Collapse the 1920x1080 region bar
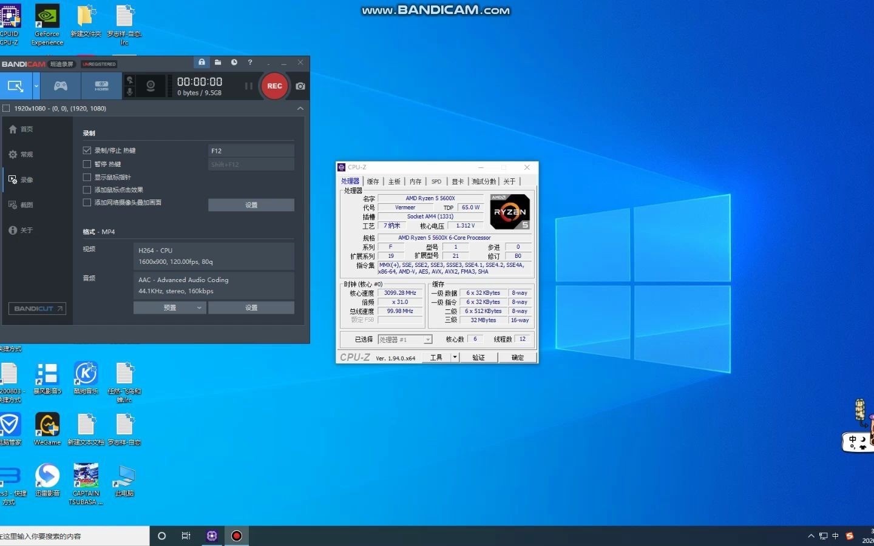874x546 pixels. pos(300,109)
